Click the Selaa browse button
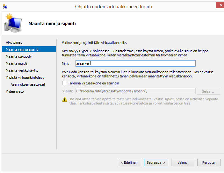 (x=208, y=91)
